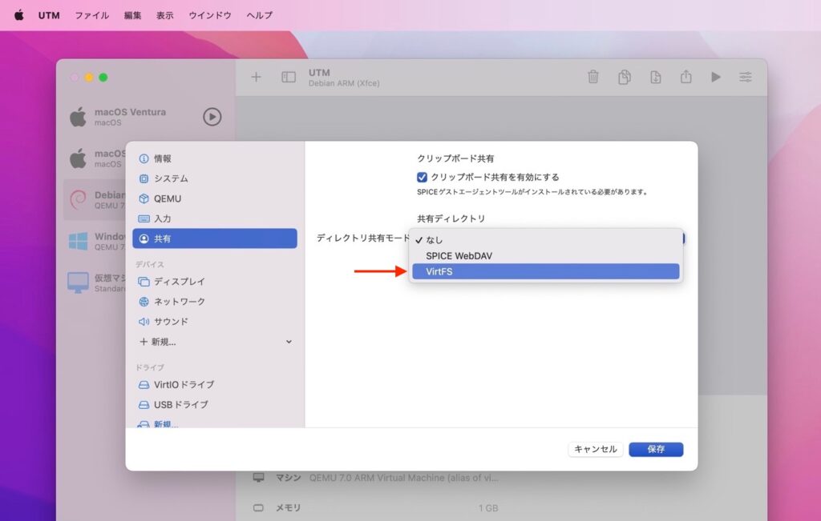Click the キャンセル button
The image size is (821, 521).
tap(595, 449)
